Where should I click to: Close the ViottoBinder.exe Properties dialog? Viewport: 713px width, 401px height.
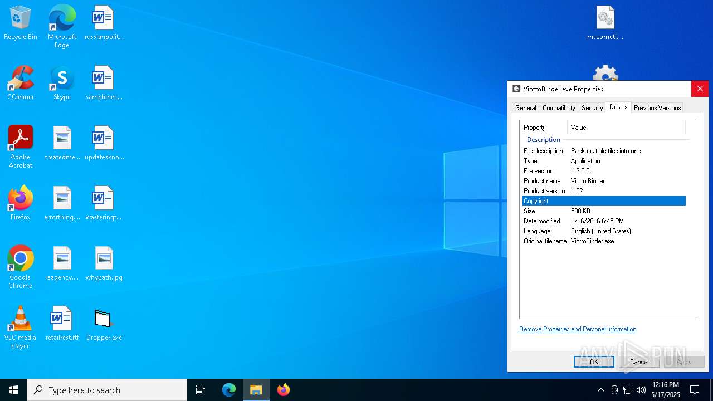click(x=700, y=89)
